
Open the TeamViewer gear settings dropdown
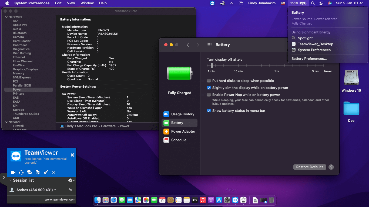tap(71, 180)
